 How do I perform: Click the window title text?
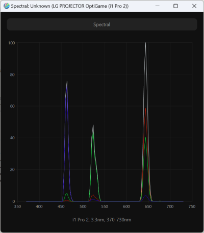[x=70, y=6]
